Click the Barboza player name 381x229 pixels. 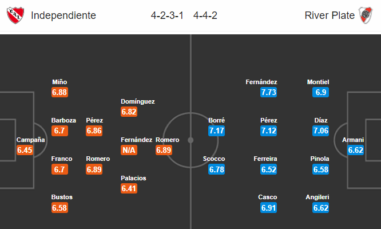point(64,120)
